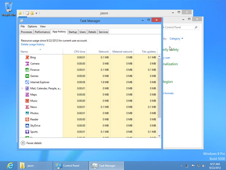Switch to jason folder taskbar button
Screen dimensions: 226x170
pos(35,166)
